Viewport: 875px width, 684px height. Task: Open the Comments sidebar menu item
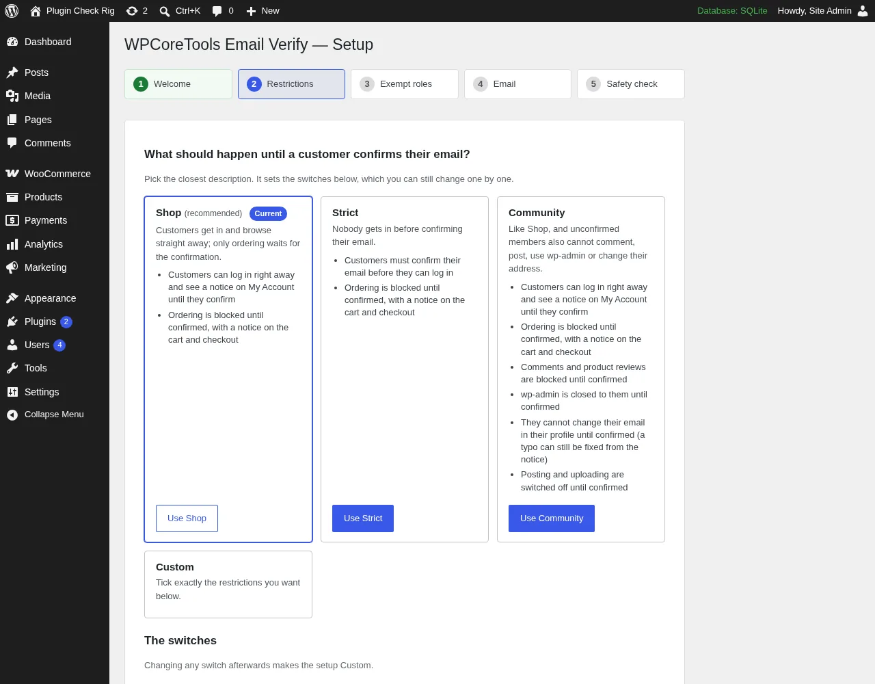click(x=55, y=143)
